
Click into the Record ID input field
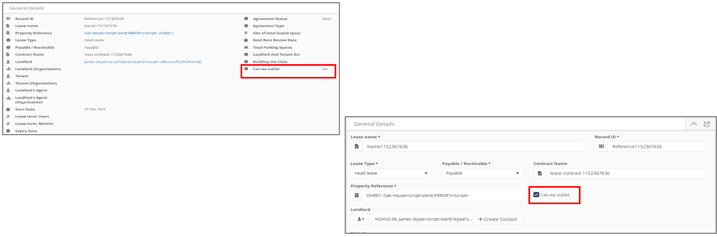point(656,146)
